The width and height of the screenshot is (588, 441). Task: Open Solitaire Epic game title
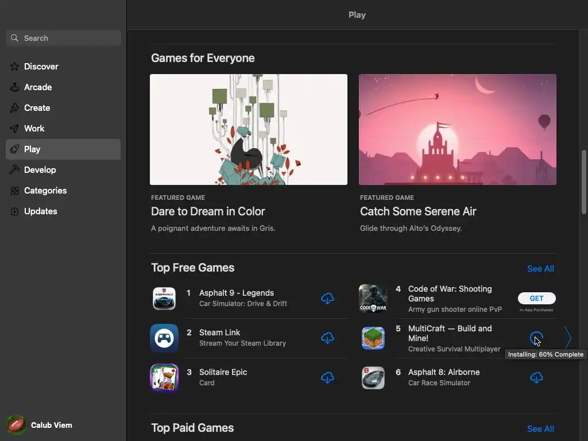[223, 372]
